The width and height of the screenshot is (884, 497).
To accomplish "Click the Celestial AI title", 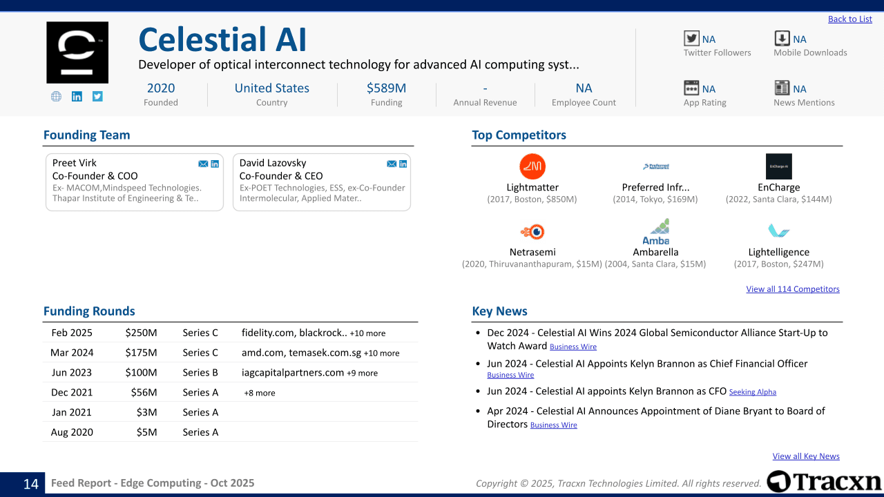I will tap(222, 39).
